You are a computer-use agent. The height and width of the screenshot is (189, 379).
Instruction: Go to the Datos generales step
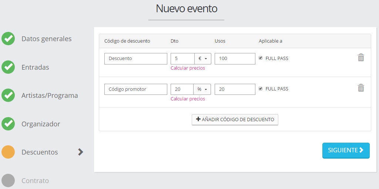[47, 39]
